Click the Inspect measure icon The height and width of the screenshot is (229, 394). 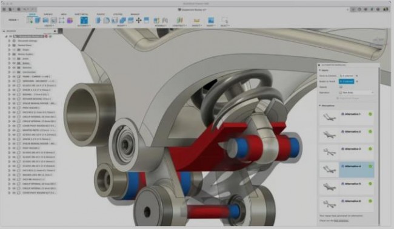coord(197,21)
